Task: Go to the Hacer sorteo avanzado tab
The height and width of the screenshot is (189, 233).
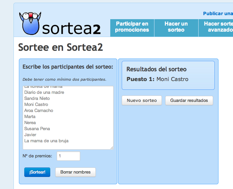Action: tap(217, 27)
